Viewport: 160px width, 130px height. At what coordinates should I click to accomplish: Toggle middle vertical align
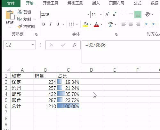pyautogui.click(x=131, y=14)
